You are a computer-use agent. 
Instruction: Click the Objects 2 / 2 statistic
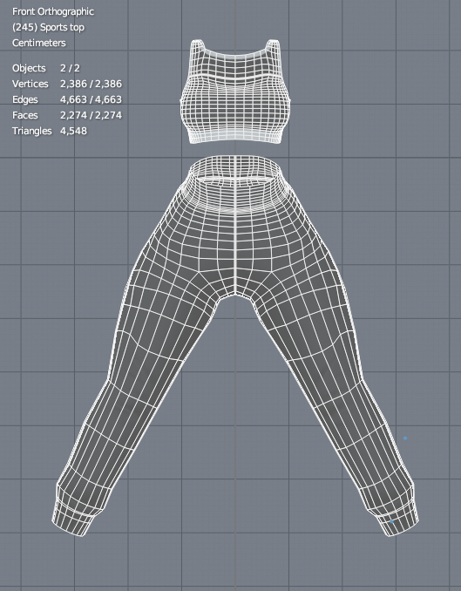[x=46, y=68]
